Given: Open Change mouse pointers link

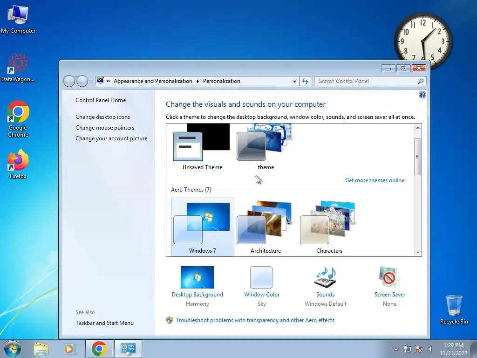Looking at the screenshot, I should tap(105, 128).
